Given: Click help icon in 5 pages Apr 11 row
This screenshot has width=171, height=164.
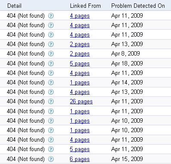Looking at the screenshot, I should tap(51, 149).
